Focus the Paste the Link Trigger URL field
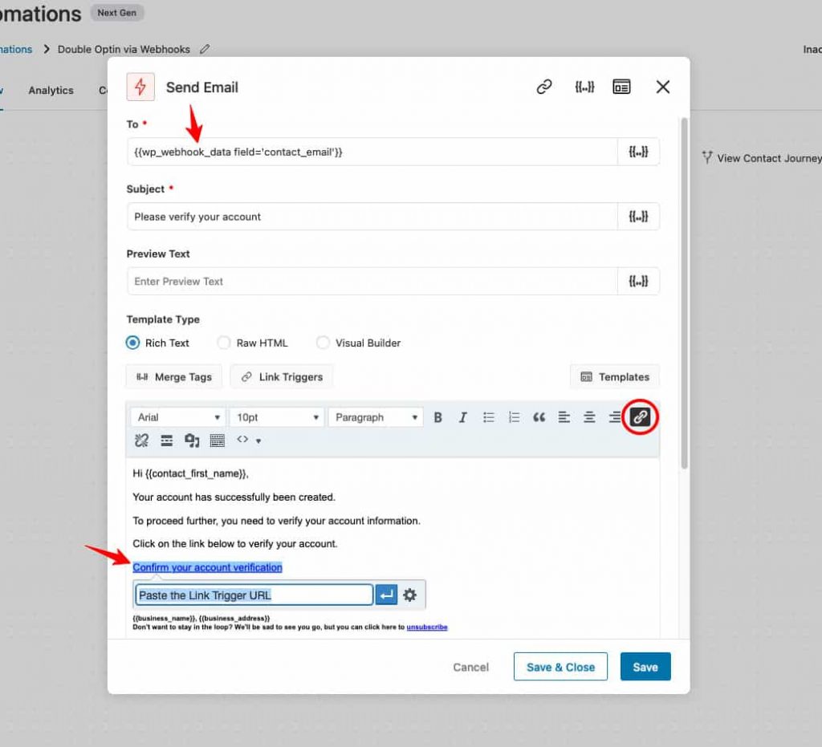 pyautogui.click(x=254, y=595)
